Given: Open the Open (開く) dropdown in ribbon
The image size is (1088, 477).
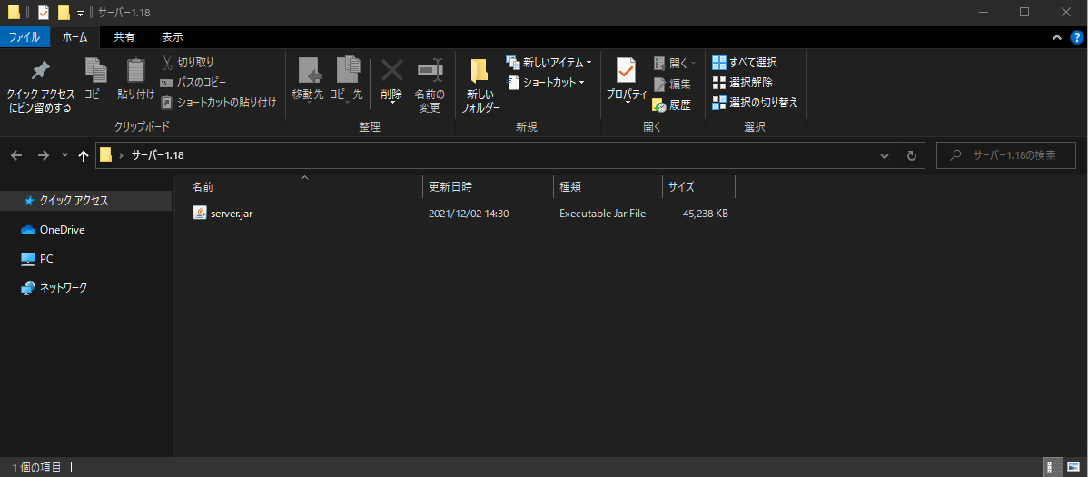Looking at the screenshot, I should click(675, 64).
